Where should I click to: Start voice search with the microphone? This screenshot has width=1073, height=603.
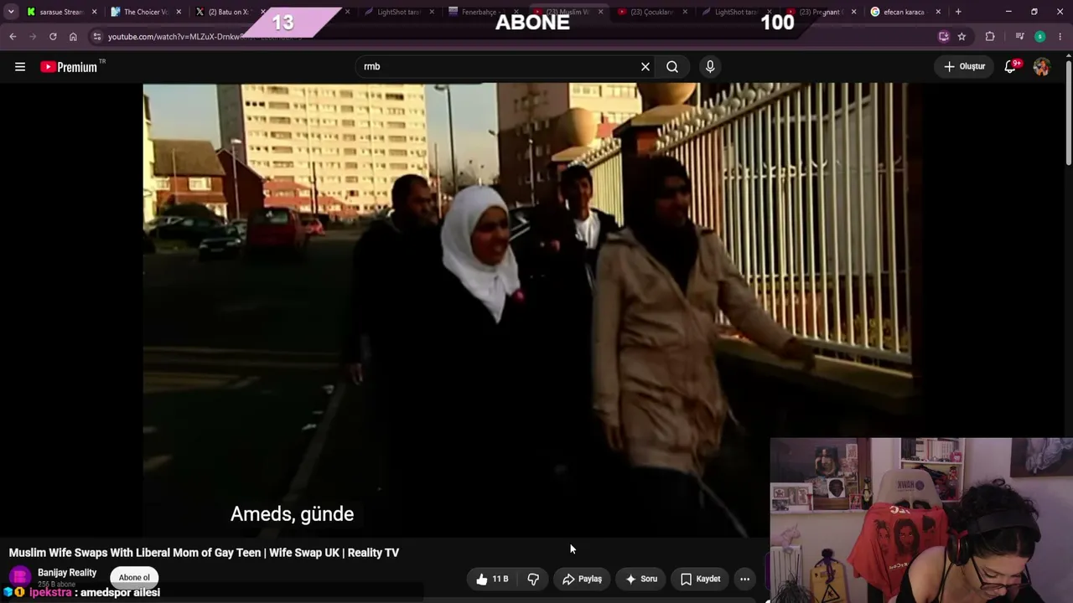point(710,67)
